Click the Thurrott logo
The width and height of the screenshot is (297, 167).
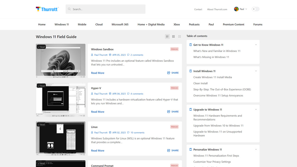click(47, 9)
